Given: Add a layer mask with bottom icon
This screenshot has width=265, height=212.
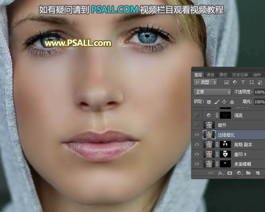Looking at the screenshot, I should coord(230,173).
